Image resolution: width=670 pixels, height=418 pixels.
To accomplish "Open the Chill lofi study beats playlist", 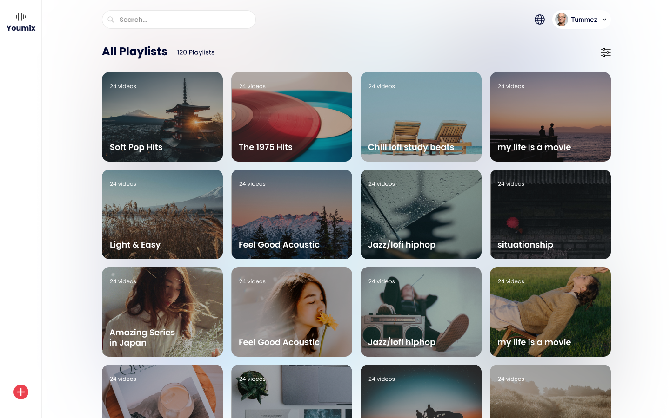I will [421, 117].
